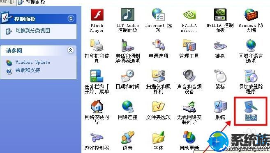Open 自动更新 icon

(x=189, y=137)
